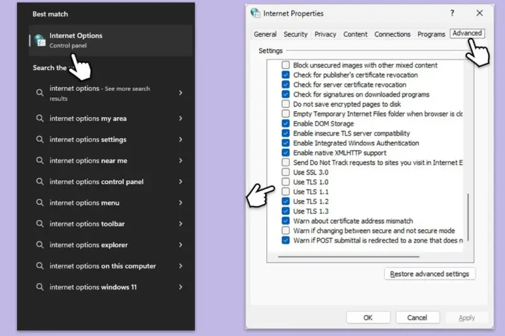505x336 pixels.
Task: Select 'Warn if changing between secure and not secure mode' text
Action: (374, 231)
